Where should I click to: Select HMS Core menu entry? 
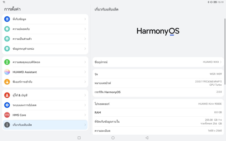(x=45, y=115)
